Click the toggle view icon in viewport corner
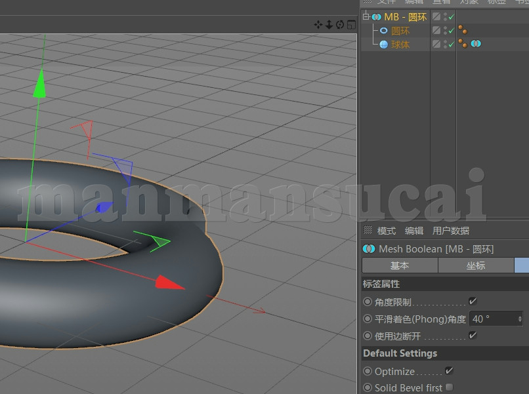The height and width of the screenshot is (394, 529). tap(352, 24)
